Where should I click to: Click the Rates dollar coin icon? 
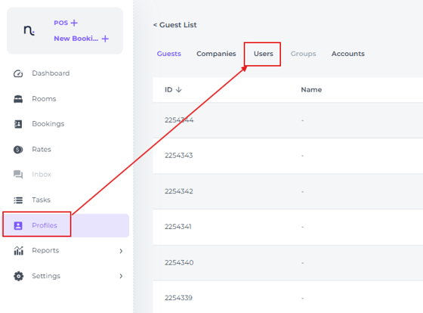point(18,150)
